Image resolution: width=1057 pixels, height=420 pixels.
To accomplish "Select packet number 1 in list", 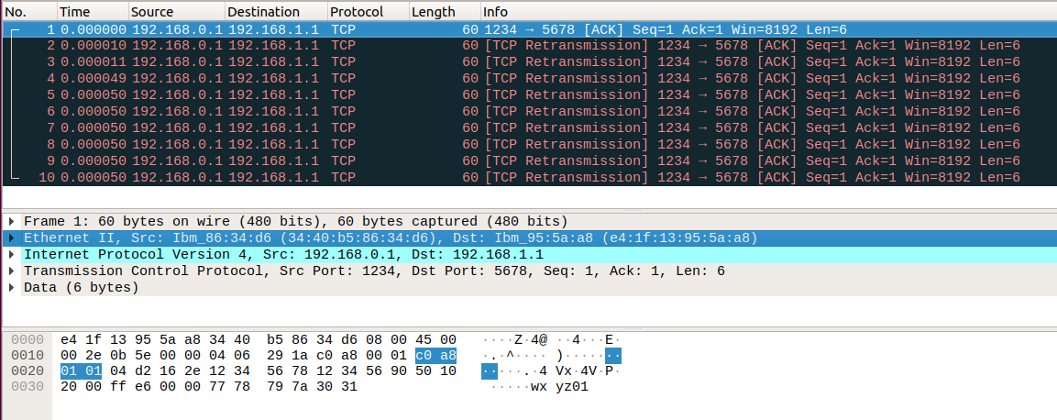I will pos(528,29).
